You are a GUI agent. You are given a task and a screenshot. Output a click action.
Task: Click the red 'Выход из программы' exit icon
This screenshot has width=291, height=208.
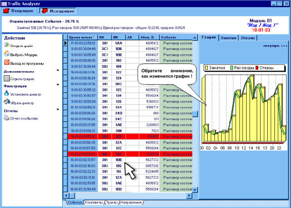pyautogui.click(x=6, y=62)
